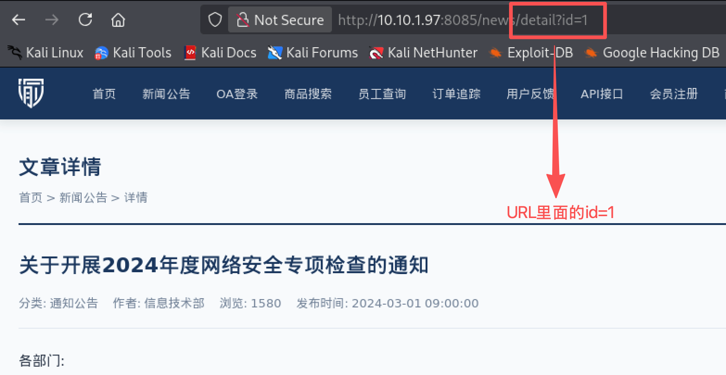Click the URL address bar field
Screen dimensions: 726x375
[464, 20]
